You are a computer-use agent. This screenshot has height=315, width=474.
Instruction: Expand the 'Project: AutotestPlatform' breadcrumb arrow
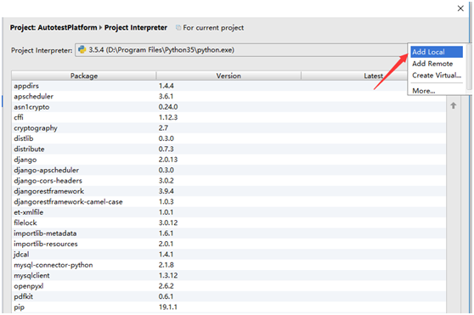(100, 27)
